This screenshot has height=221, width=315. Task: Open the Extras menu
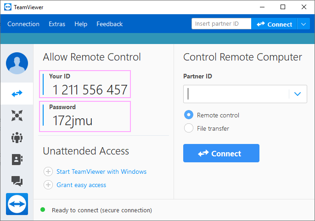pos(57,24)
